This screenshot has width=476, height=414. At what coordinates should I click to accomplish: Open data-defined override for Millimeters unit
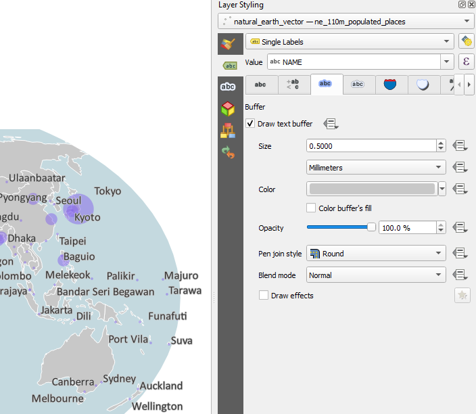(x=460, y=167)
